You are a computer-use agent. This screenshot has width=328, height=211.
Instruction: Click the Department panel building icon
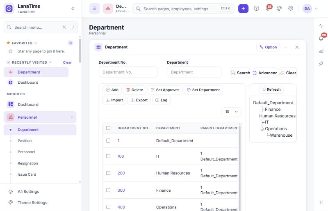(98, 47)
